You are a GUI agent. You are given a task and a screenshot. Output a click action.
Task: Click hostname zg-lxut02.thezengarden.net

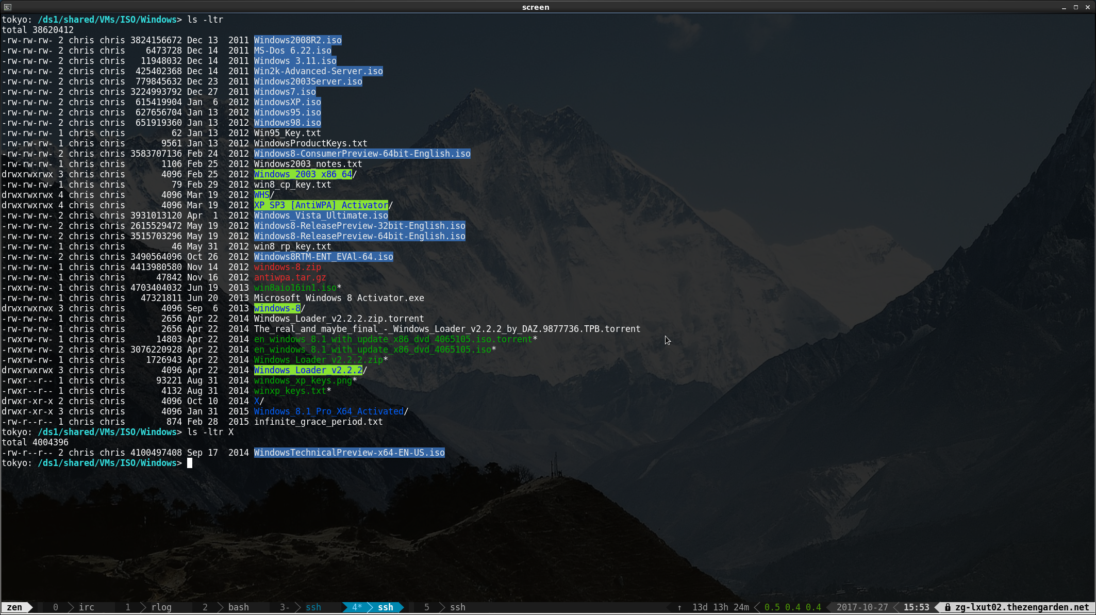point(1022,607)
